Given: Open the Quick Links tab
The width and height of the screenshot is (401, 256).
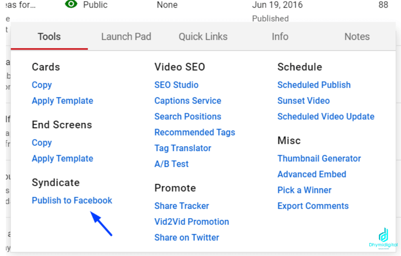Looking at the screenshot, I should (203, 36).
